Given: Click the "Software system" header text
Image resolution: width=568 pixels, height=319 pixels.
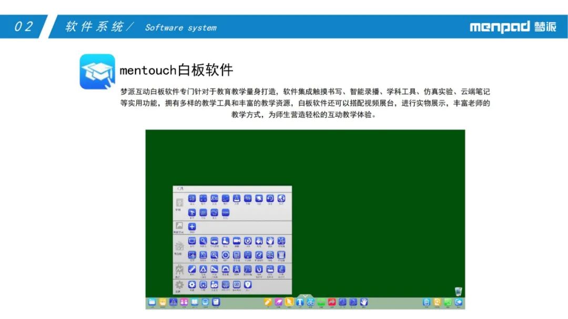Looking at the screenshot, I should [181, 27].
